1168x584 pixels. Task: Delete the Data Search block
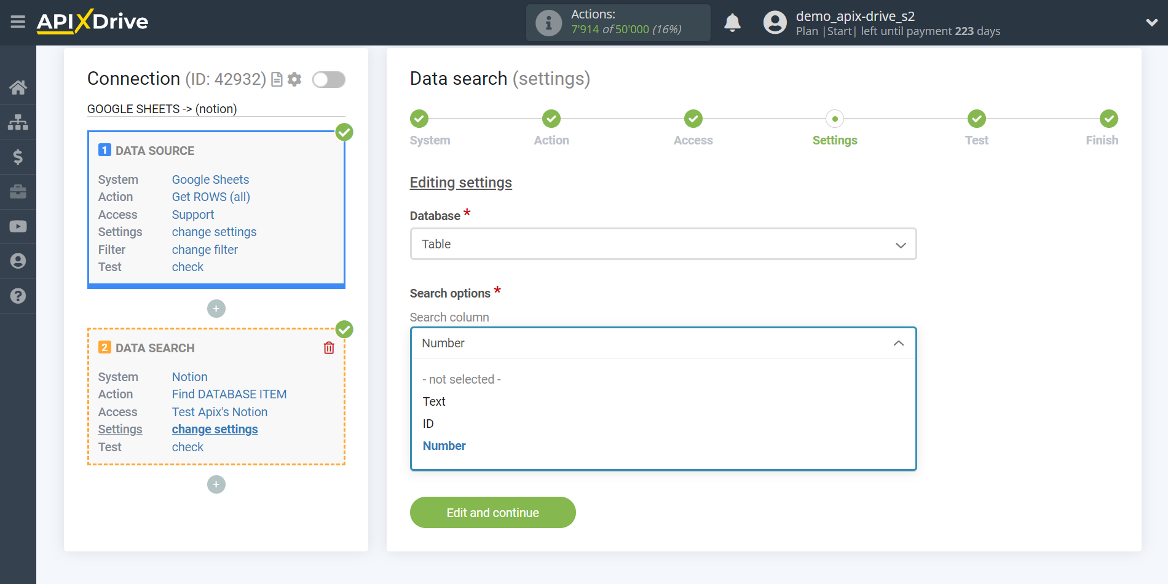point(329,348)
